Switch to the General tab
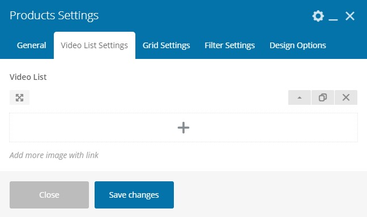This screenshot has height=217, width=367. pos(31,45)
